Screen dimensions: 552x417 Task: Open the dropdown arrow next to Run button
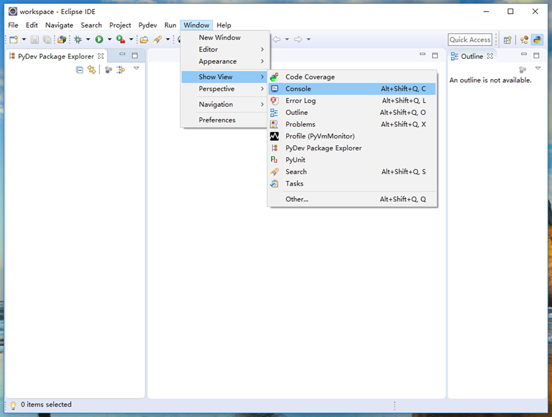click(110, 39)
